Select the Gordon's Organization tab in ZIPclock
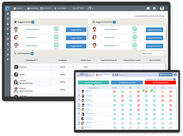This screenshot has height=136, width=183. click(103, 75)
